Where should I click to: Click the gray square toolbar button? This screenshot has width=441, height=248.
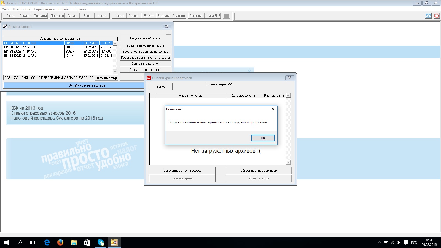pos(226,16)
